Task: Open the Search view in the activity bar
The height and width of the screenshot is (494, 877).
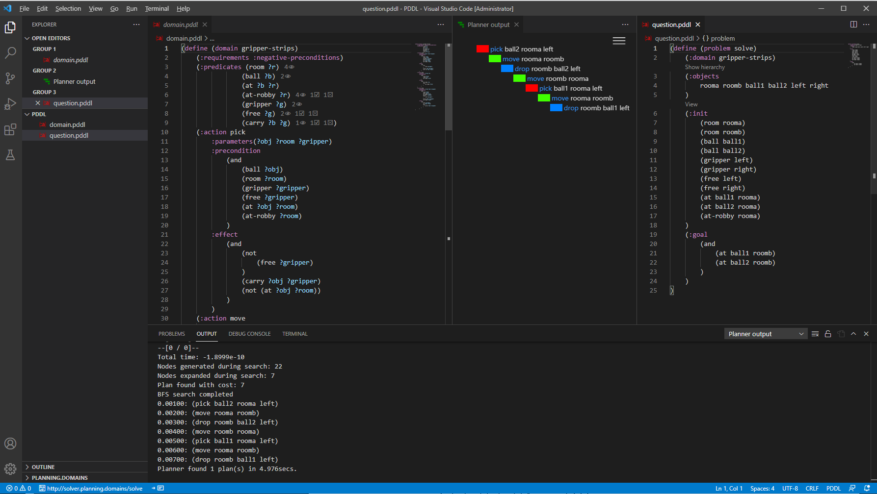Action: coord(10,53)
